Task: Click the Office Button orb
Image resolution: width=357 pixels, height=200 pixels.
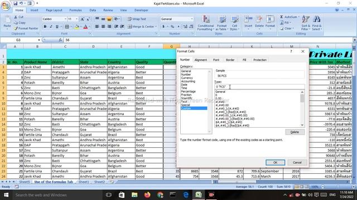Action: [x=6, y=6]
